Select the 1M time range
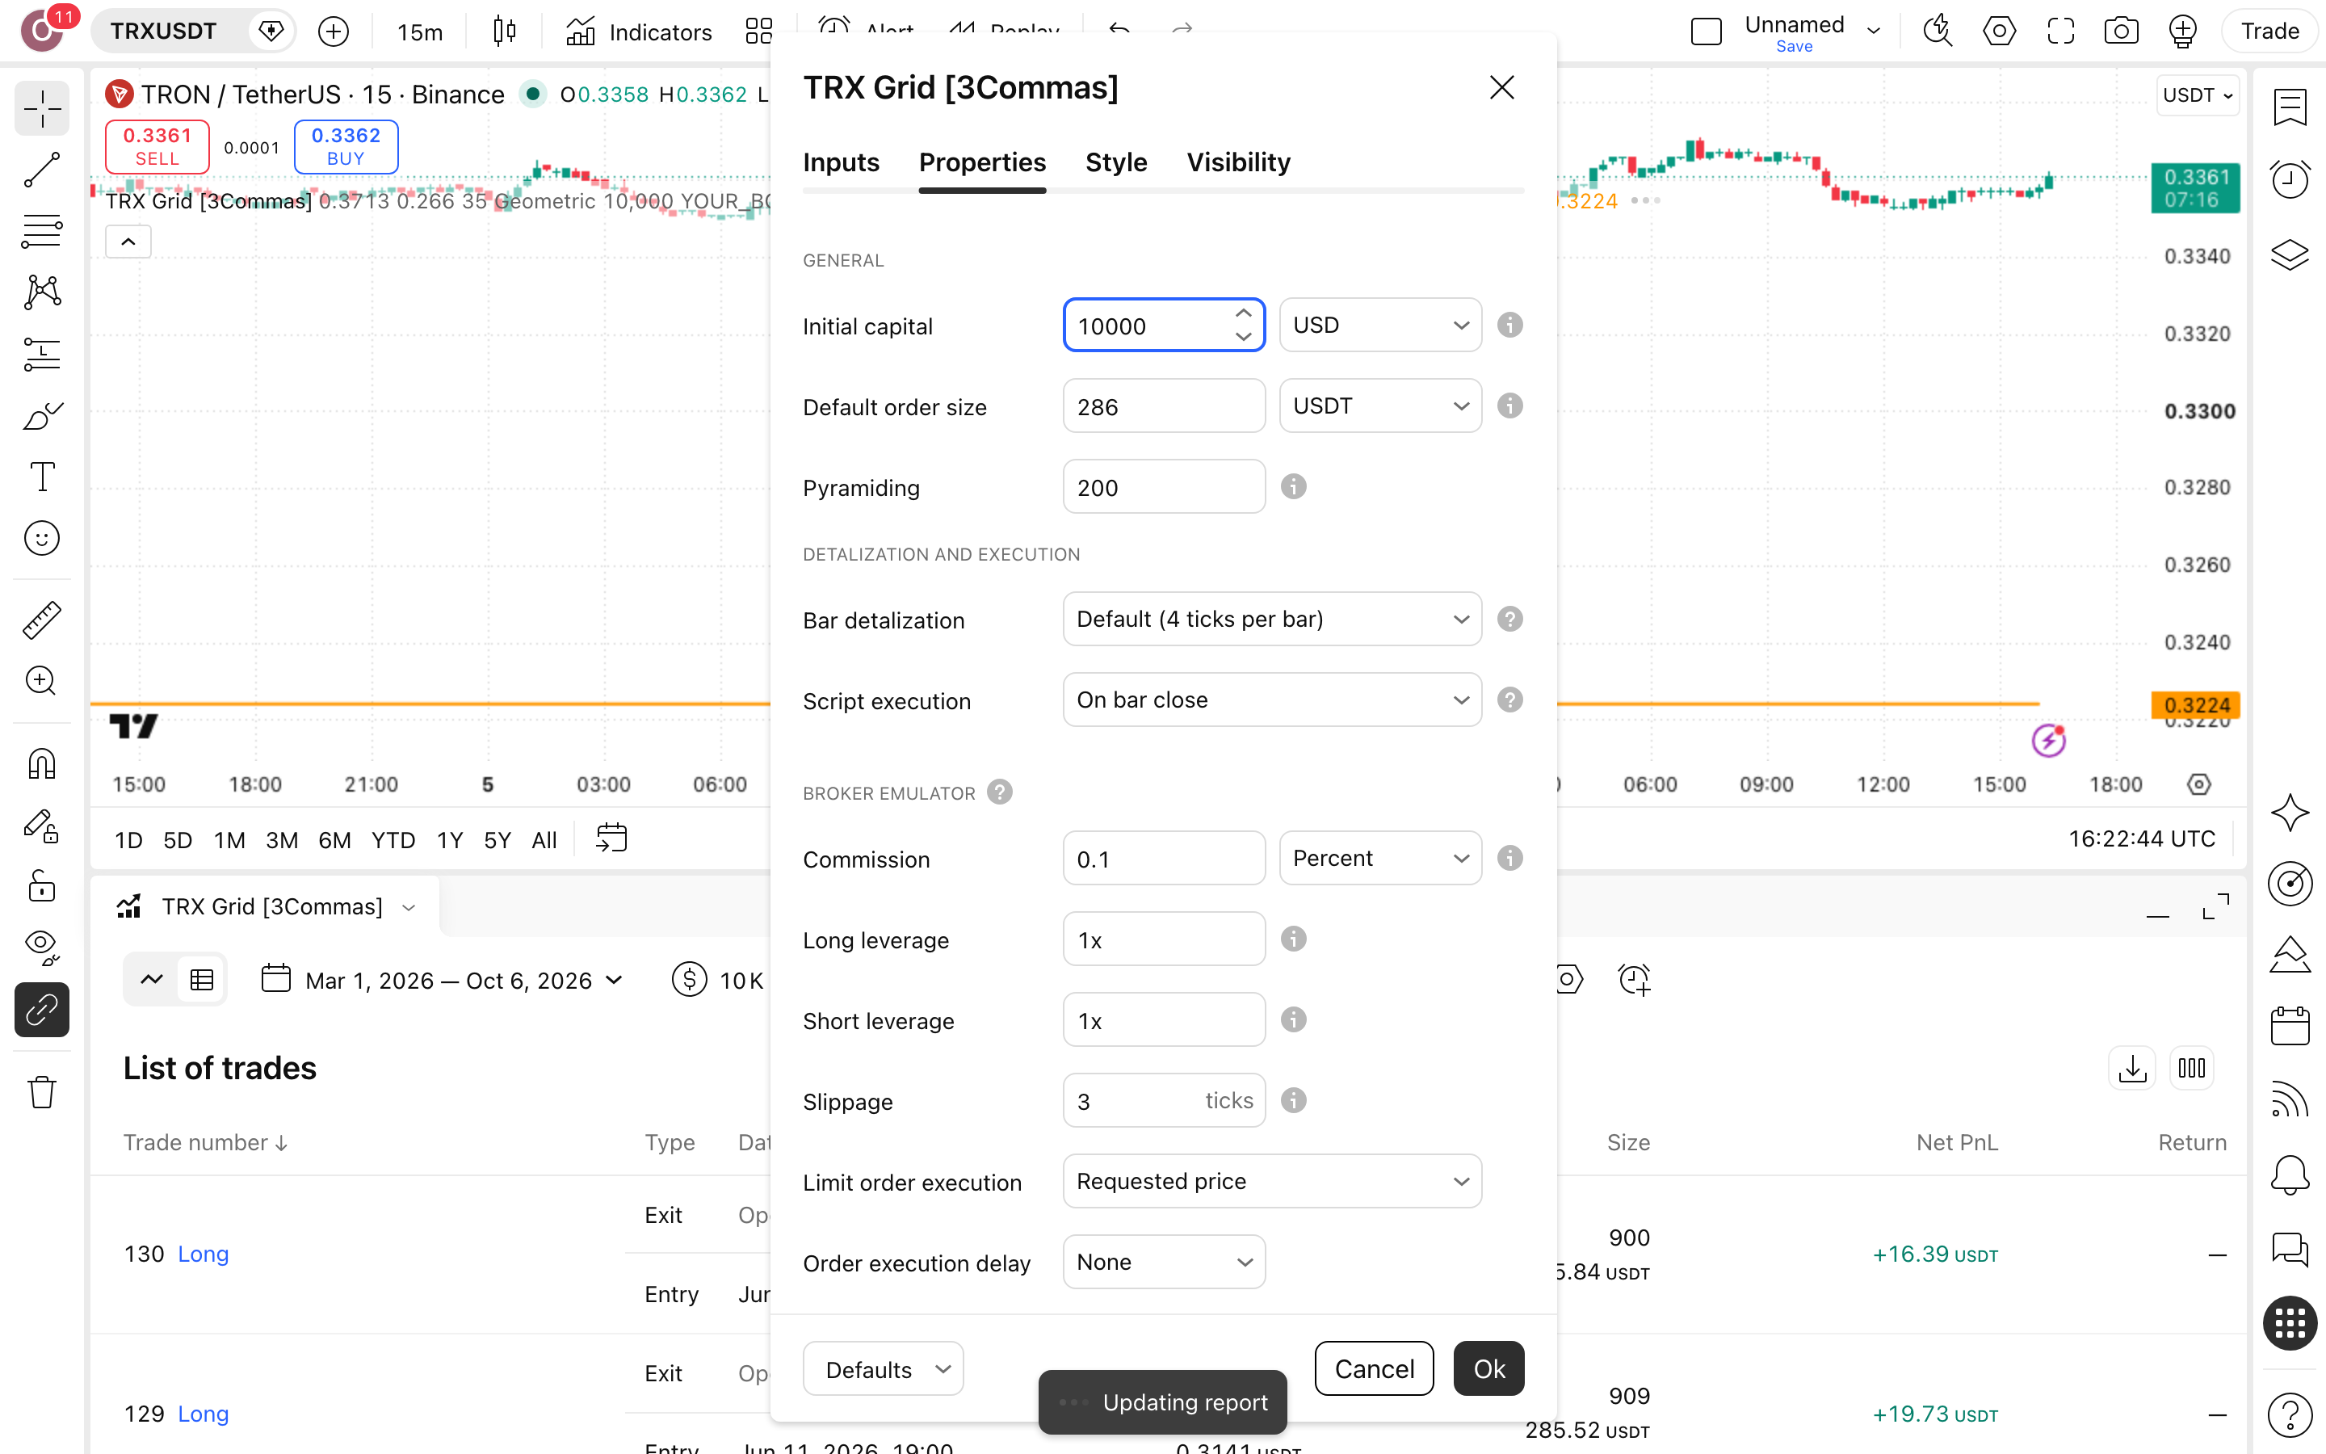Image resolution: width=2326 pixels, height=1454 pixels. tap(229, 839)
